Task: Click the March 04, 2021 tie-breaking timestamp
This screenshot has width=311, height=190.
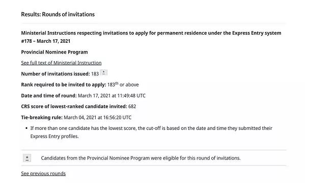Action: click(98, 118)
